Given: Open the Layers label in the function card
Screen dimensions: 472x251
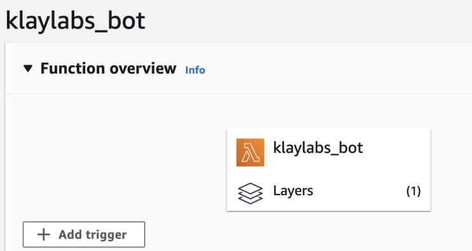Looking at the screenshot, I should pyautogui.click(x=293, y=191).
